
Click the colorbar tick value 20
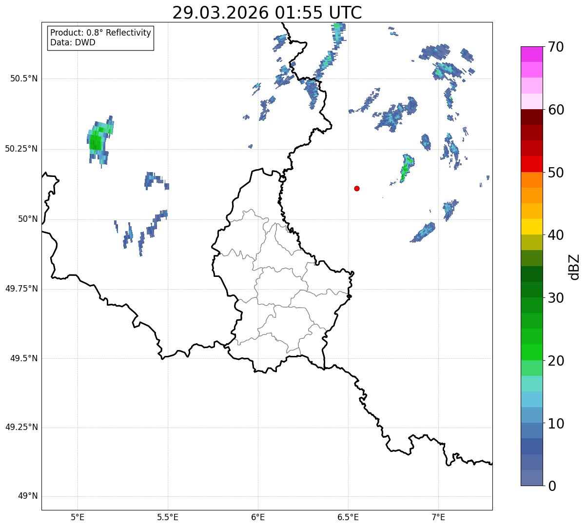556,361
